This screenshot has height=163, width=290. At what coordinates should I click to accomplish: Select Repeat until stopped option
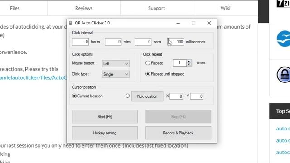click(148, 74)
